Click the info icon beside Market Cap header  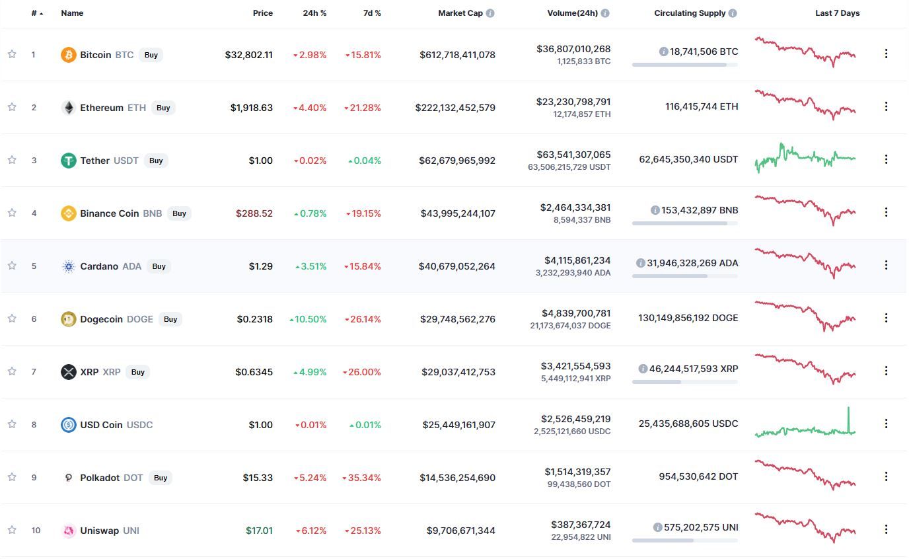(490, 13)
